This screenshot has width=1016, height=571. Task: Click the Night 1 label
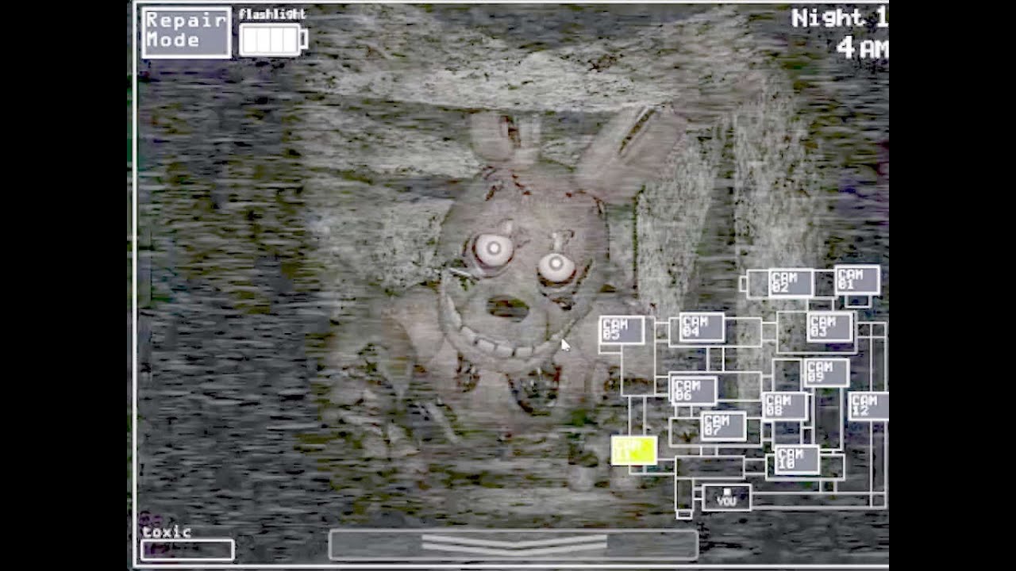[840, 19]
